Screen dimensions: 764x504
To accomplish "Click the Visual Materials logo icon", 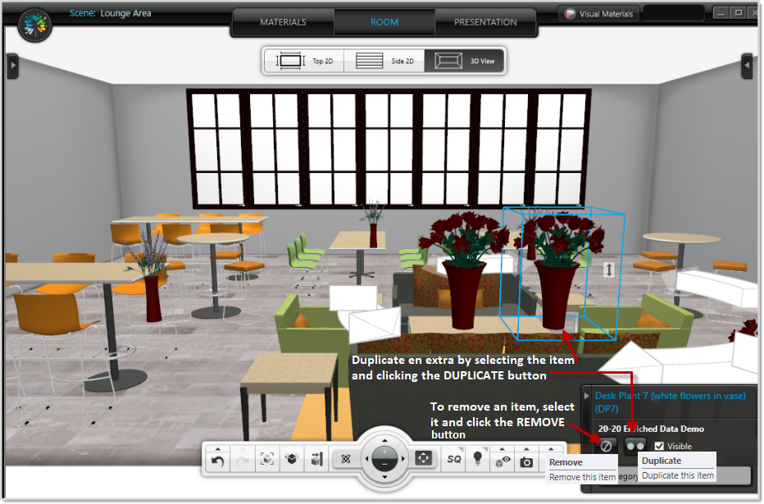I will pyautogui.click(x=570, y=14).
